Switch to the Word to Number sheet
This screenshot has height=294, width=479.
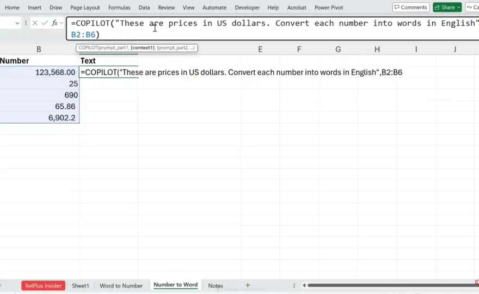tap(121, 285)
